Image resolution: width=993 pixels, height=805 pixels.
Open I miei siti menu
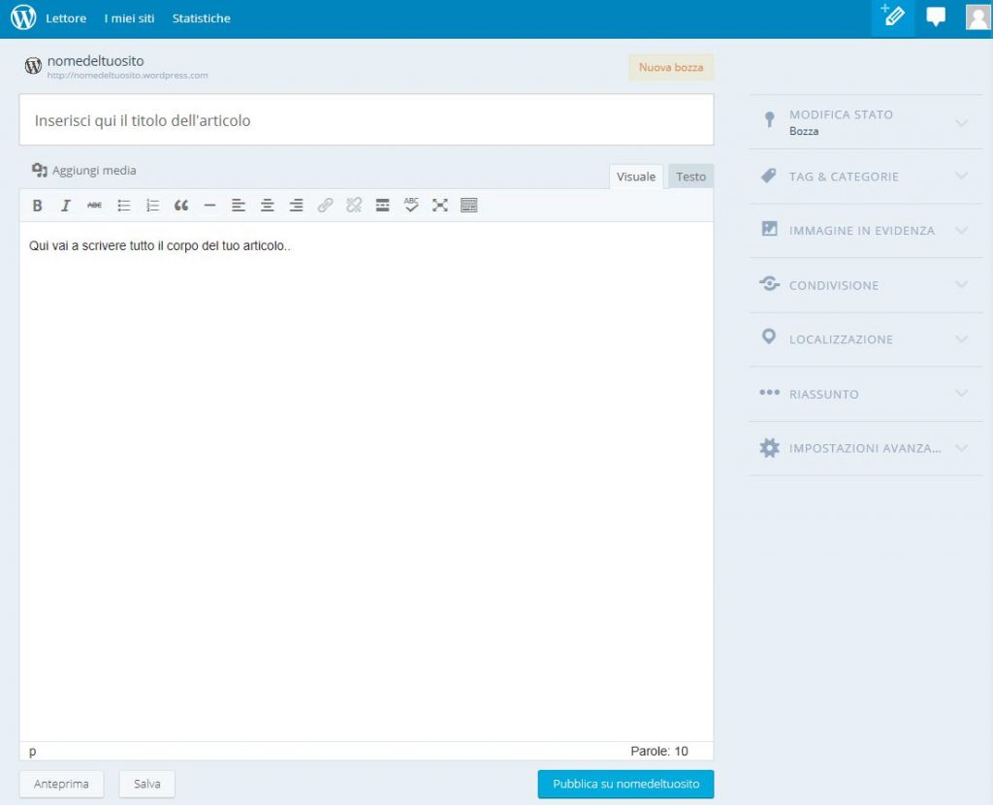click(129, 18)
